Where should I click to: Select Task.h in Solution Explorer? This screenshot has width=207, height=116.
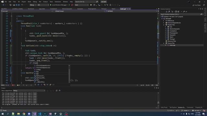[x=171, y=37]
